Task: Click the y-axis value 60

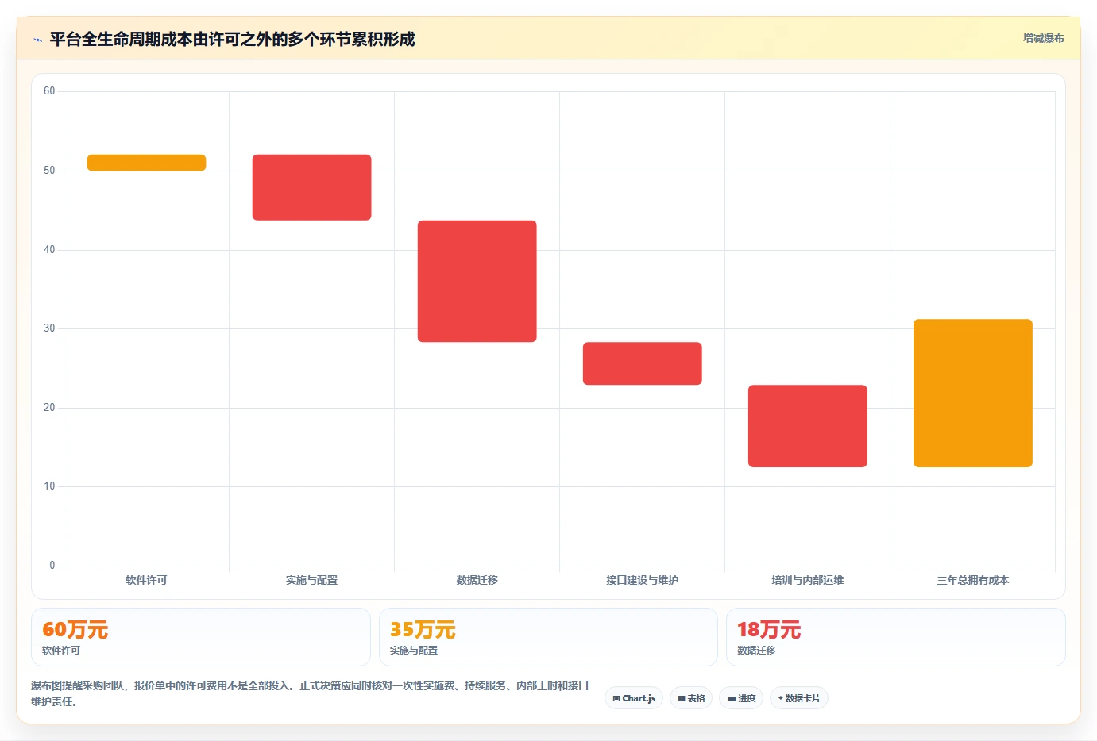Action: 49,91
